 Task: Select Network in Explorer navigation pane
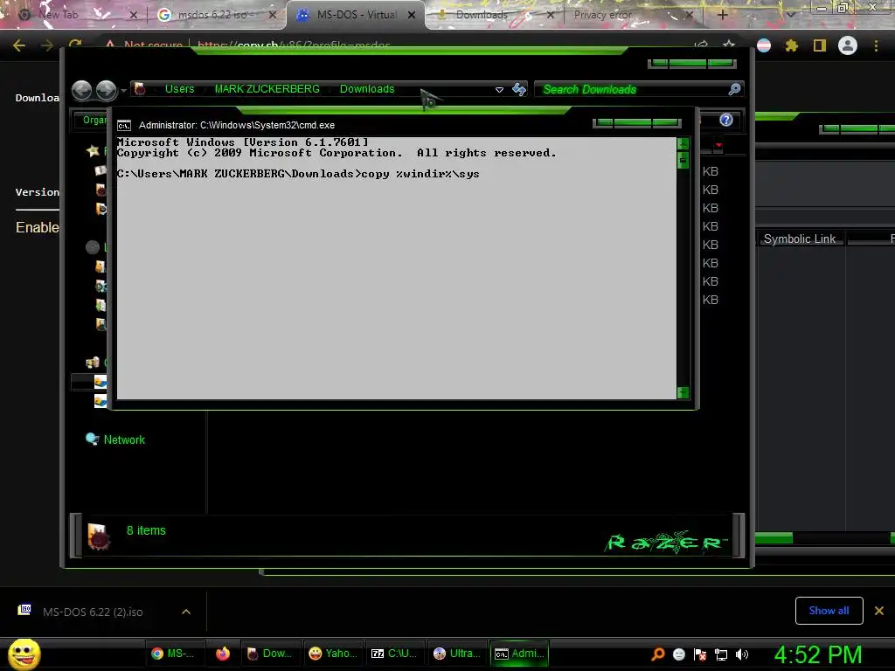(124, 440)
